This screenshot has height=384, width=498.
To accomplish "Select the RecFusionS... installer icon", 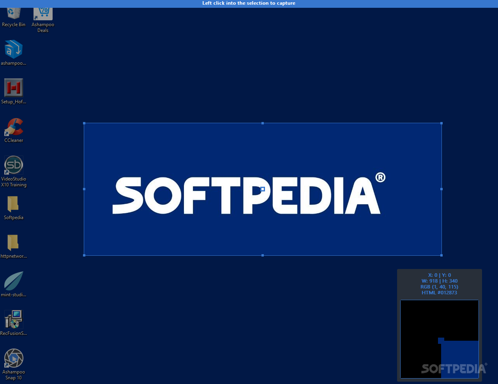I will click(x=14, y=323).
